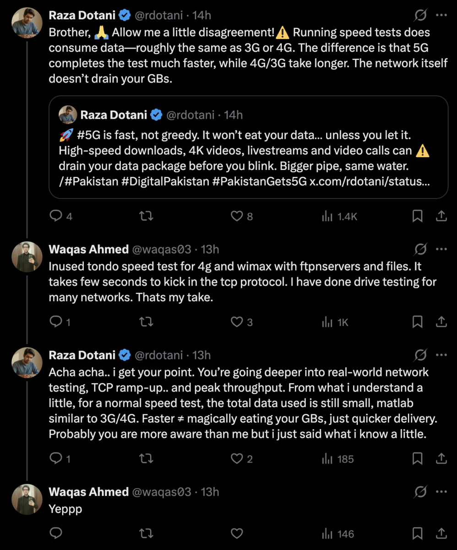Viewport: 457px width, 550px height.
Task: Share Raza Dotani's top tweet
Action: tap(441, 216)
